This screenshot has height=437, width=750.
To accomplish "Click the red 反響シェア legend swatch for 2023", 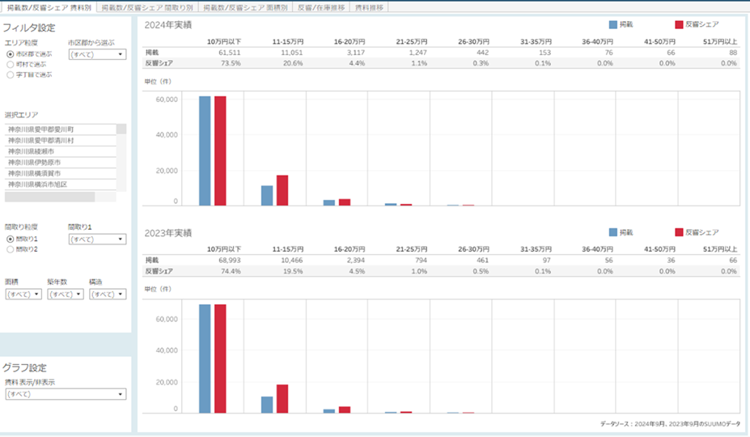I will pyautogui.click(x=679, y=232).
